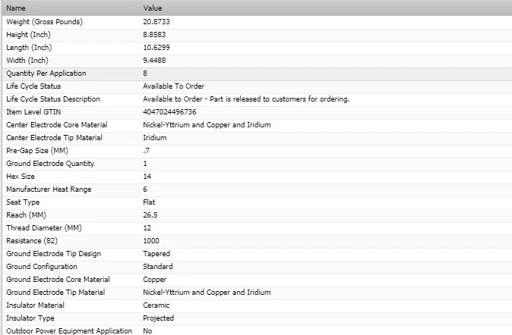The height and width of the screenshot is (335, 512).
Task: Click the Insulator Type value Projected
Action: click(158, 318)
